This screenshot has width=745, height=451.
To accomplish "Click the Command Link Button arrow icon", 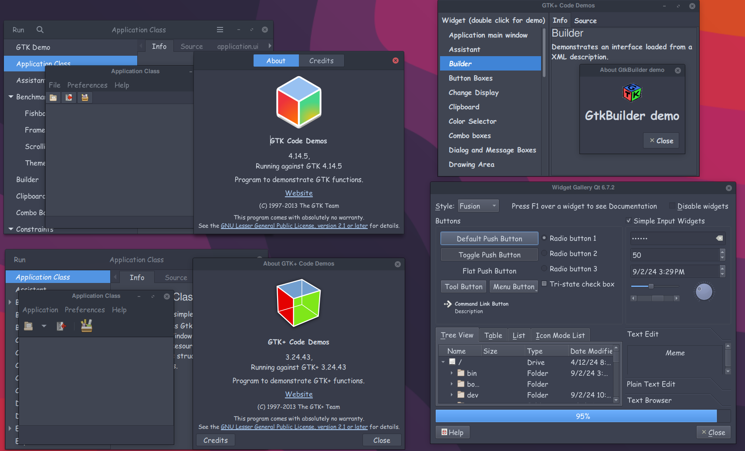I will pos(447,304).
